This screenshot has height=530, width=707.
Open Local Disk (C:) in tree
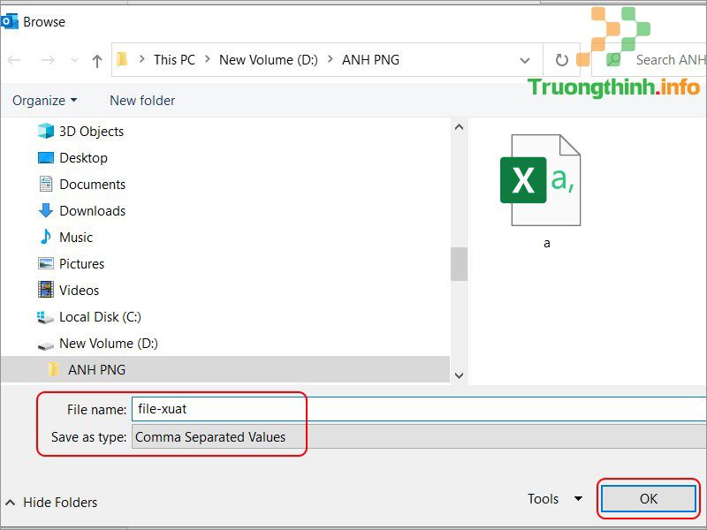pos(100,317)
